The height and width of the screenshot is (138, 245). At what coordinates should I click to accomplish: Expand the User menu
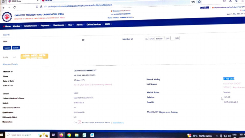pyautogui.click(x=71, y=25)
